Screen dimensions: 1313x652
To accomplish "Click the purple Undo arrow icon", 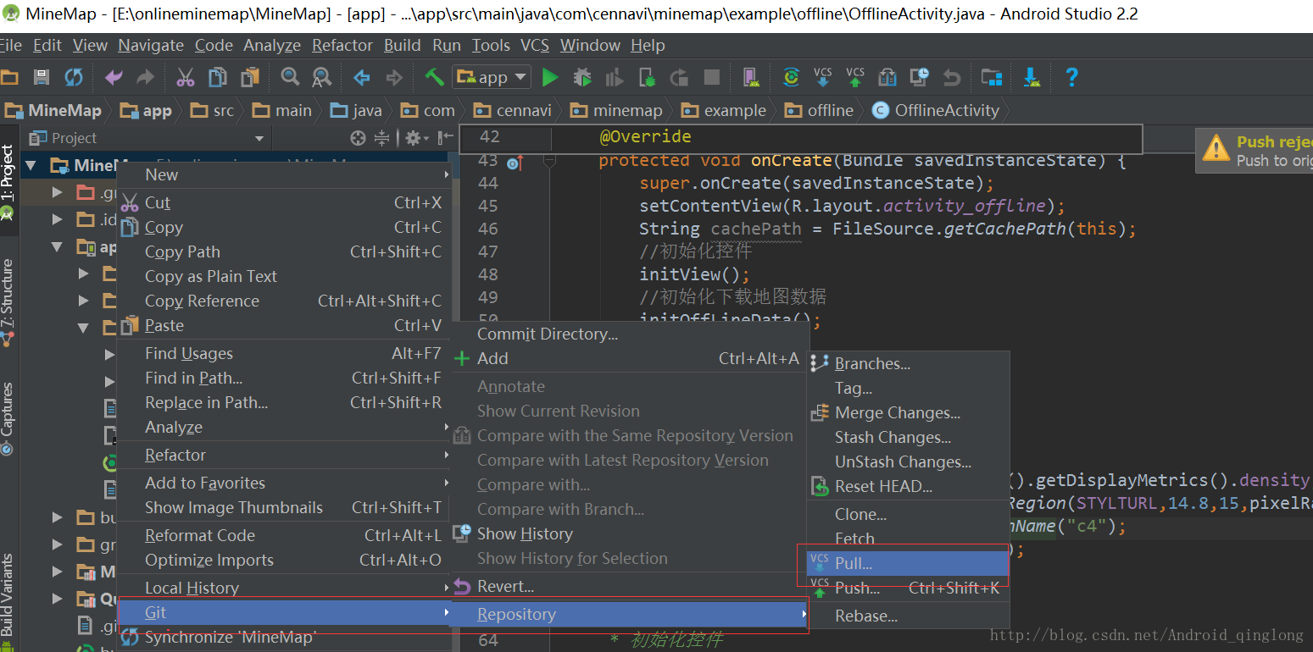I will [x=114, y=78].
